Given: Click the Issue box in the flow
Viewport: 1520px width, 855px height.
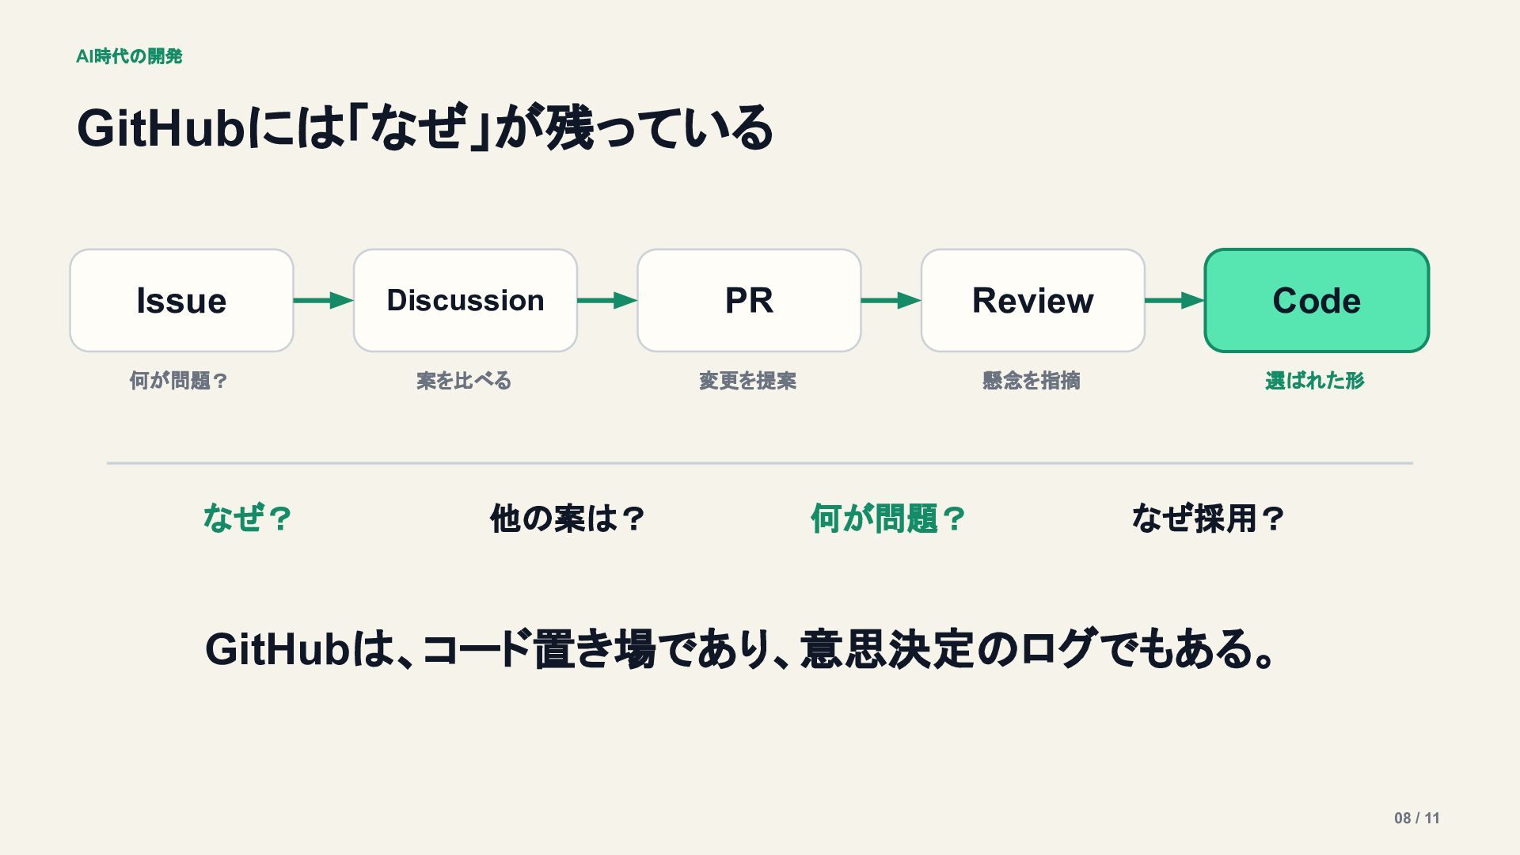Looking at the screenshot, I should coord(181,301).
